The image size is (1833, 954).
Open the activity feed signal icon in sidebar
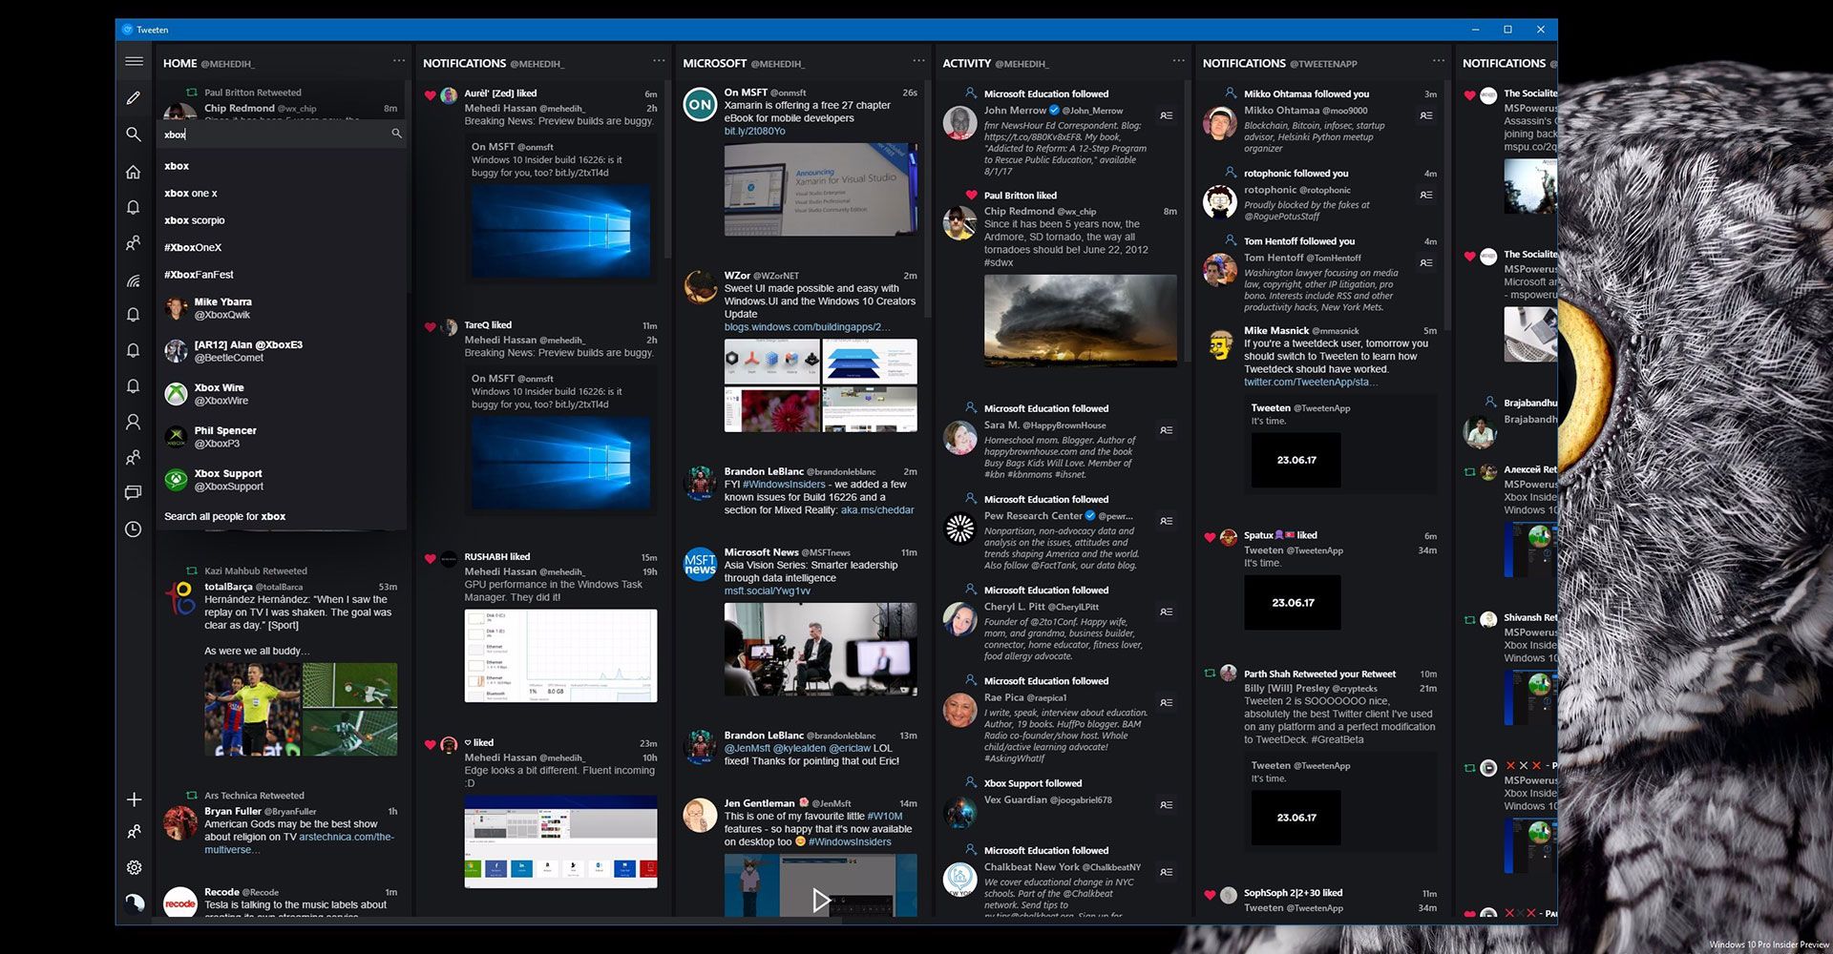click(x=134, y=280)
